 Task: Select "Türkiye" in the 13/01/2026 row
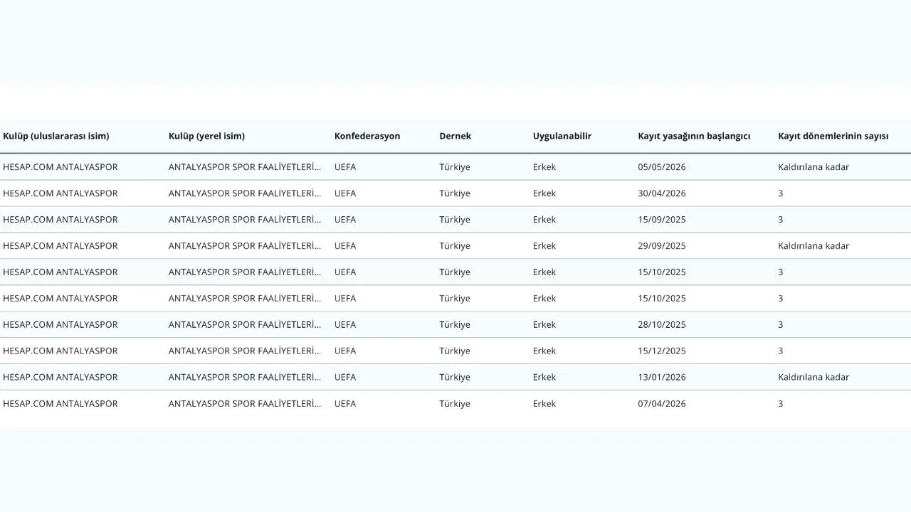(455, 378)
